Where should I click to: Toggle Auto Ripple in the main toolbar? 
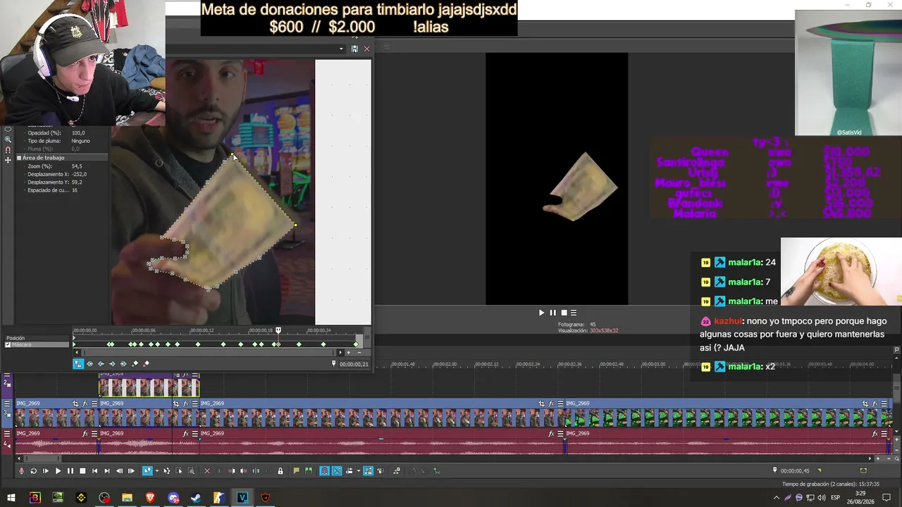click(x=349, y=471)
